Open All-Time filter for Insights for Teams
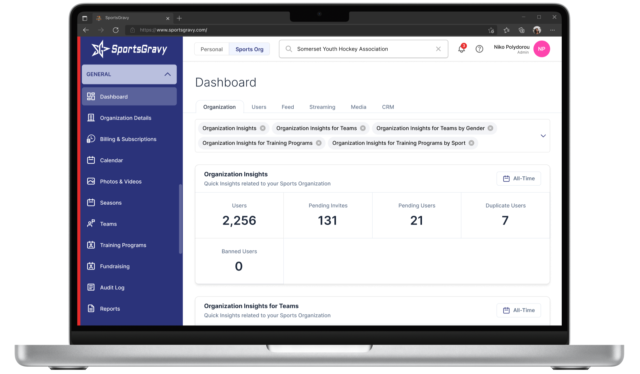 pyautogui.click(x=519, y=310)
